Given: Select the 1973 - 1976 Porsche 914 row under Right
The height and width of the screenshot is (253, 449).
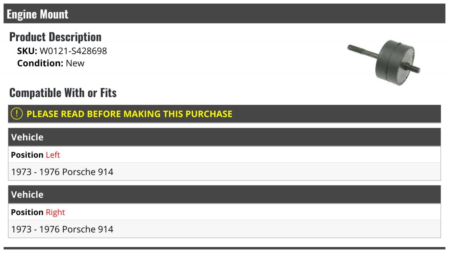Looking at the screenshot, I should [224, 229].
